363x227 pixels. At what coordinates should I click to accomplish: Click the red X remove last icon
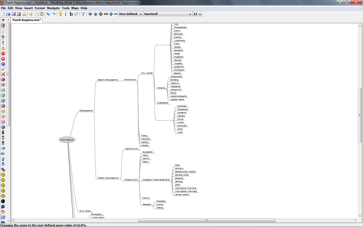point(3,20)
